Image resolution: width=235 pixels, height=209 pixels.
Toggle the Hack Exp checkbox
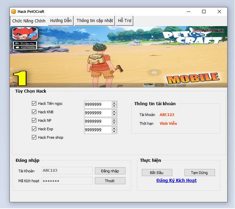tap(34, 129)
